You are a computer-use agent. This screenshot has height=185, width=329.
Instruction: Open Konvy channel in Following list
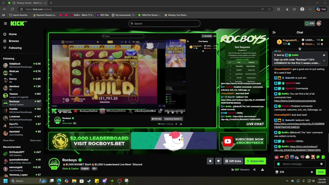click(22, 80)
